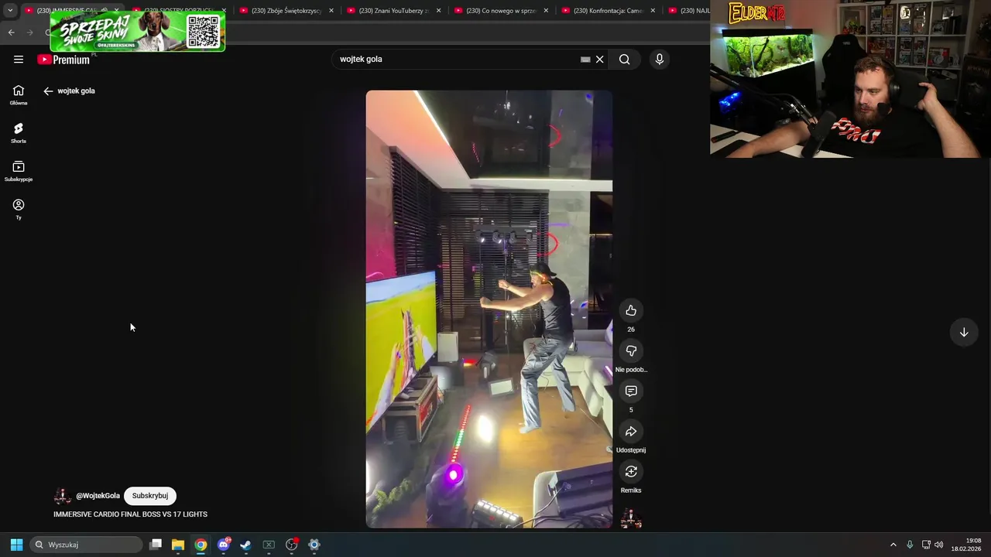Open the @WojtekGola channel link
The width and height of the screenshot is (991, 557).
(98, 496)
